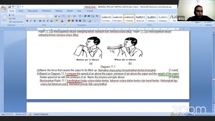215x121 pixels.
Task: Click the Grow Font icon
Action: pos(56,16)
